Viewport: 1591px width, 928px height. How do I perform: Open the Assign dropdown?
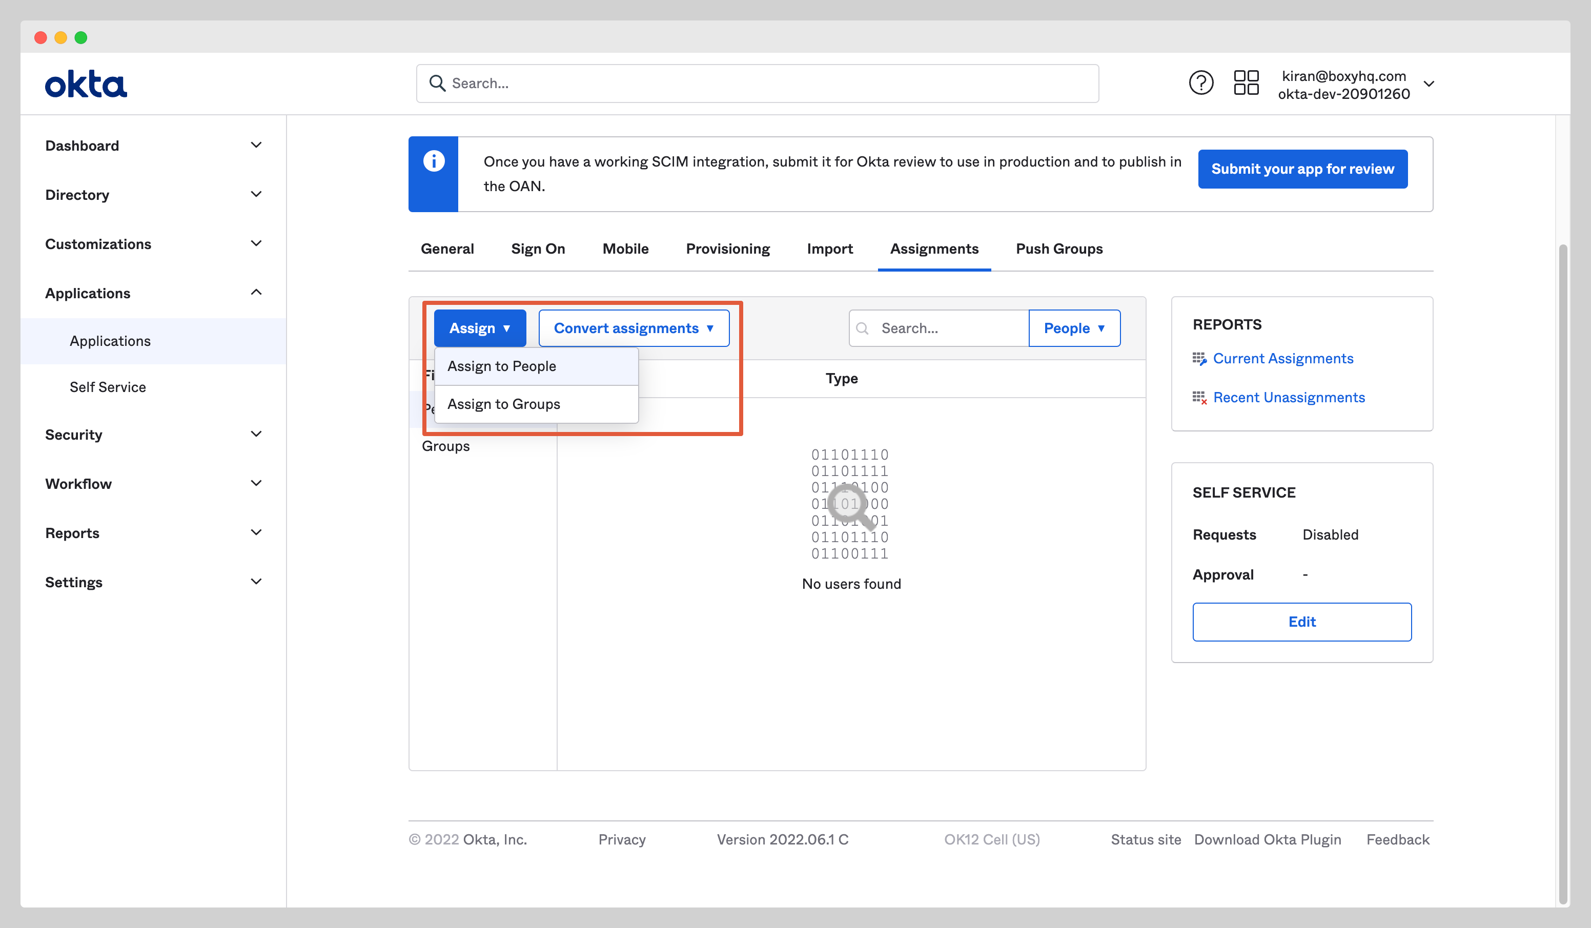(480, 327)
